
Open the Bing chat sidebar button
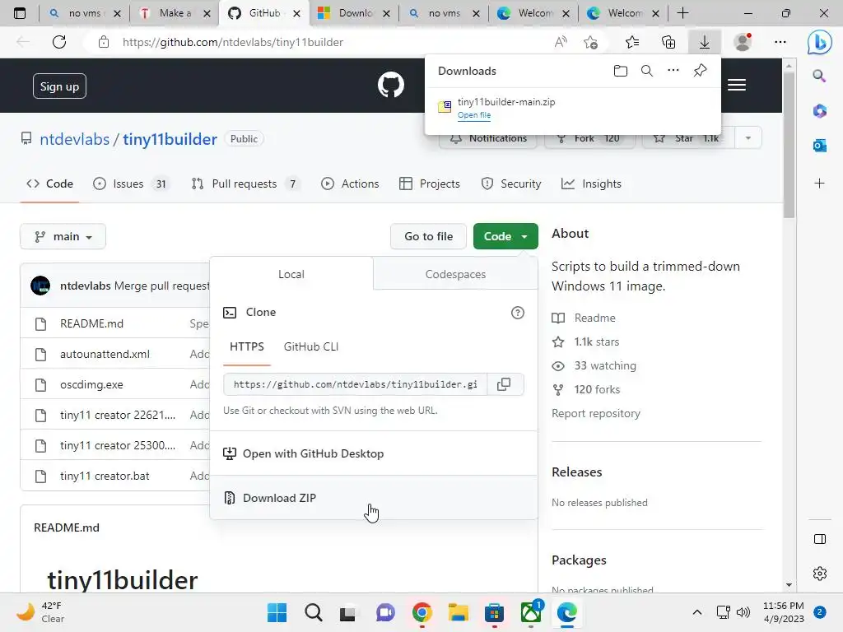819,43
